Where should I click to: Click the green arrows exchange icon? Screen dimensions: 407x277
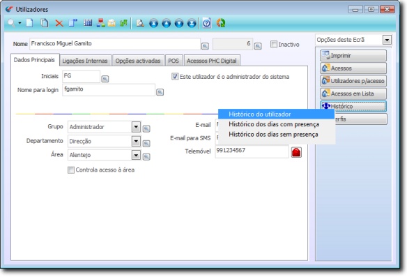[123, 23]
